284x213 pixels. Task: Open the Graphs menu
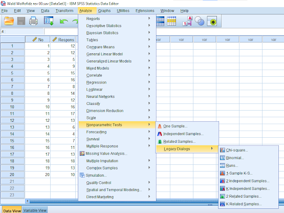click(x=104, y=11)
